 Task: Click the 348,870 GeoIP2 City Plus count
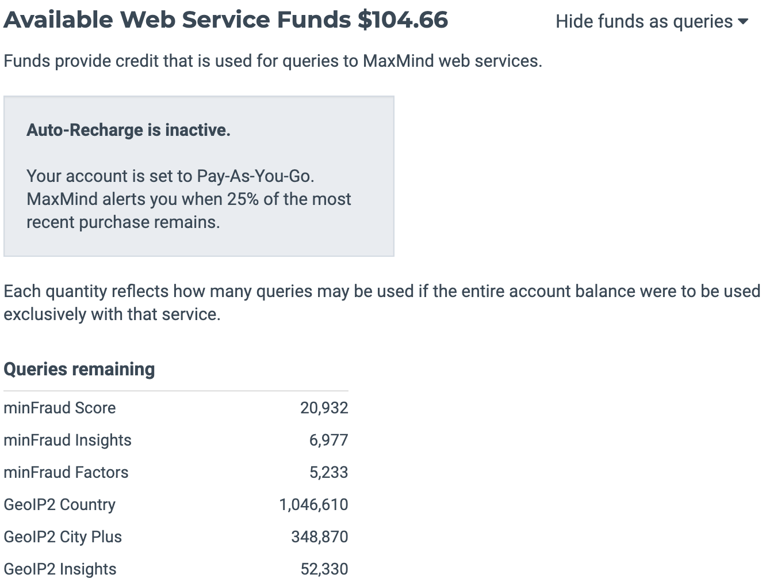(x=319, y=537)
